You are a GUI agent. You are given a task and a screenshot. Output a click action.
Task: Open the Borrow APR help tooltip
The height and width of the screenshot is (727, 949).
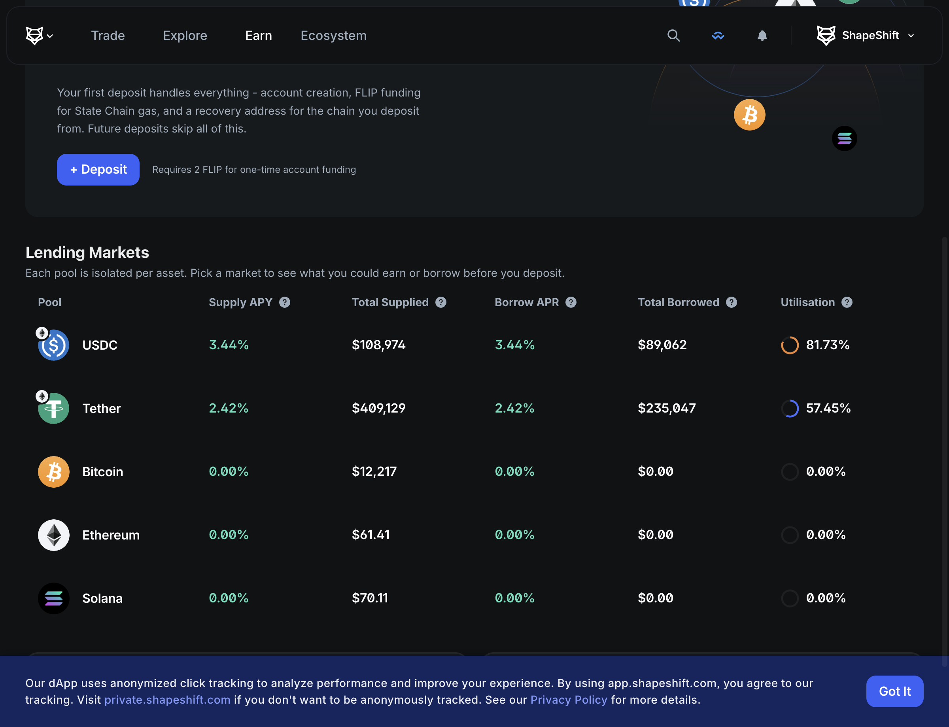(x=571, y=302)
